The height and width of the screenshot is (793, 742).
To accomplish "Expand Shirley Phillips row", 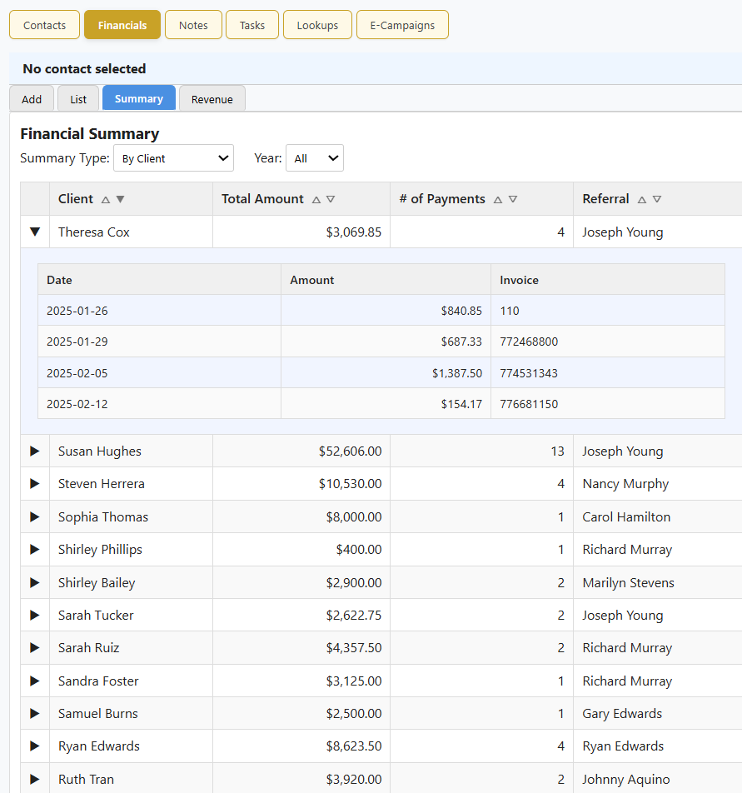I will tap(35, 549).
